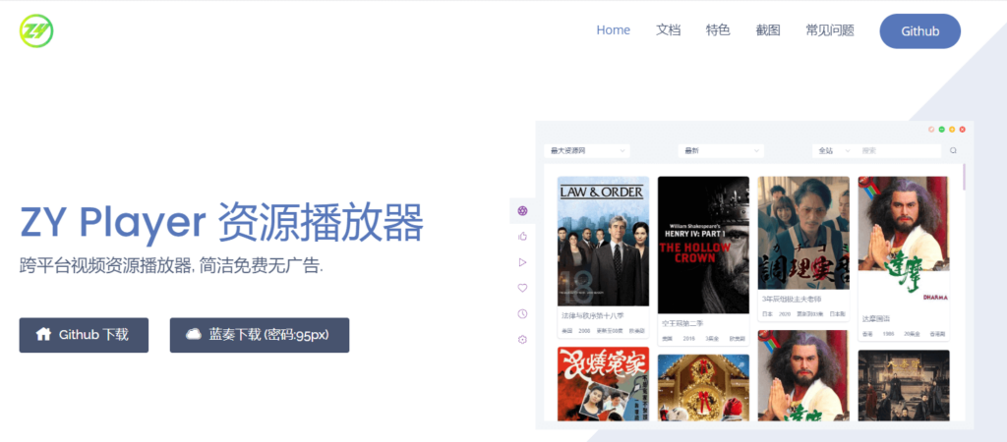Click the magnifier search icon
The image size is (1007, 442).
pyautogui.click(x=953, y=150)
